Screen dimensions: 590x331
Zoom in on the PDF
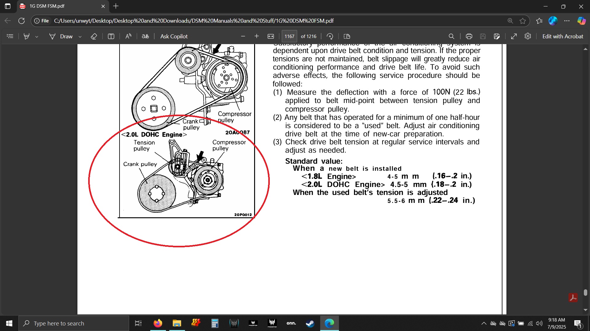click(x=257, y=36)
